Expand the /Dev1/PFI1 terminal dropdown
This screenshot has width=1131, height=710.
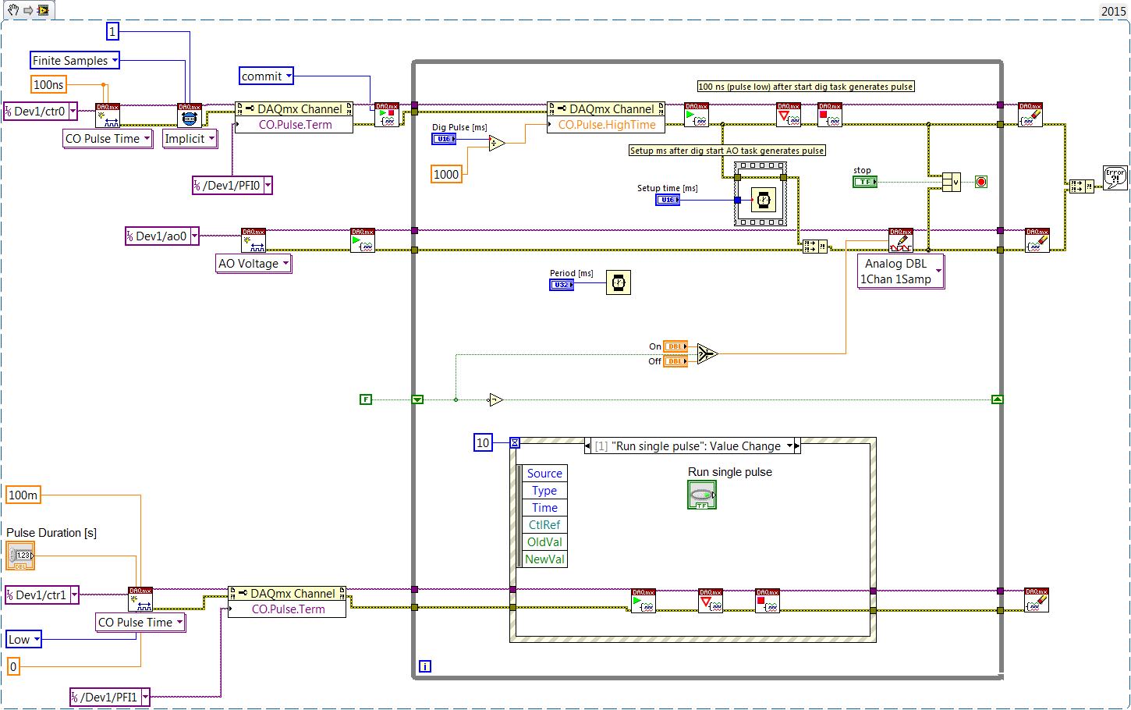coord(145,697)
